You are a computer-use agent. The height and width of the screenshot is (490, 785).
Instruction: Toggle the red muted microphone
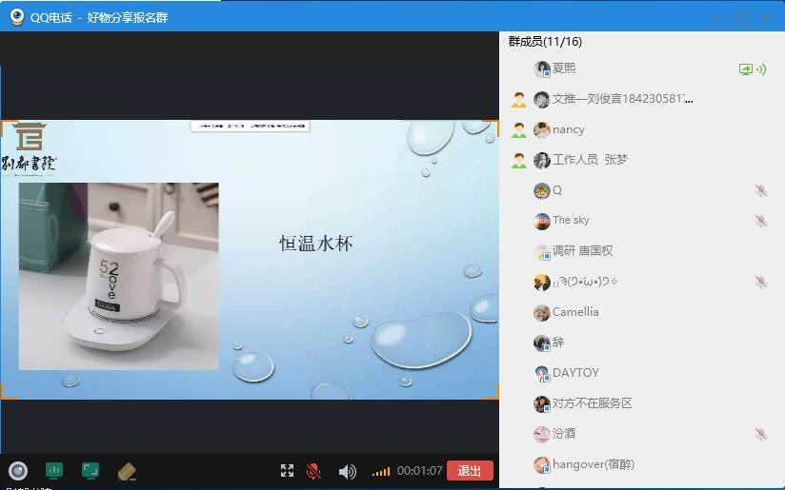[313, 471]
